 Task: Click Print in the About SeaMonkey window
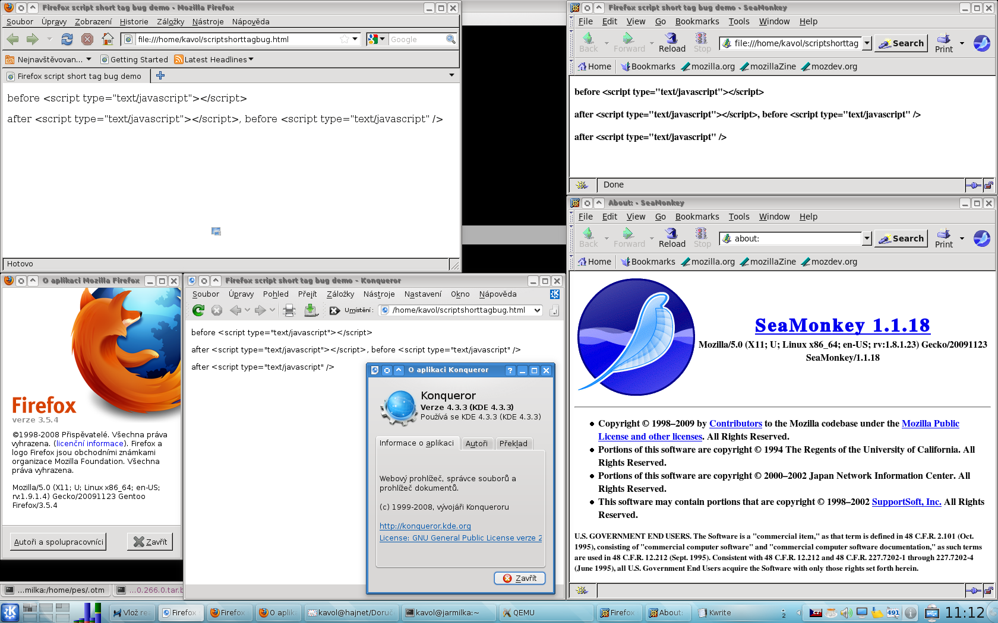pos(943,238)
